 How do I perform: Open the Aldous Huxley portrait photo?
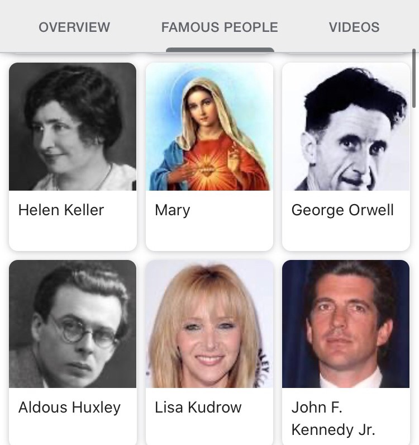point(73,324)
